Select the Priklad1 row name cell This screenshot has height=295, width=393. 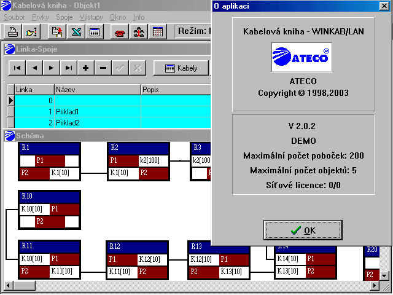[x=98, y=112]
